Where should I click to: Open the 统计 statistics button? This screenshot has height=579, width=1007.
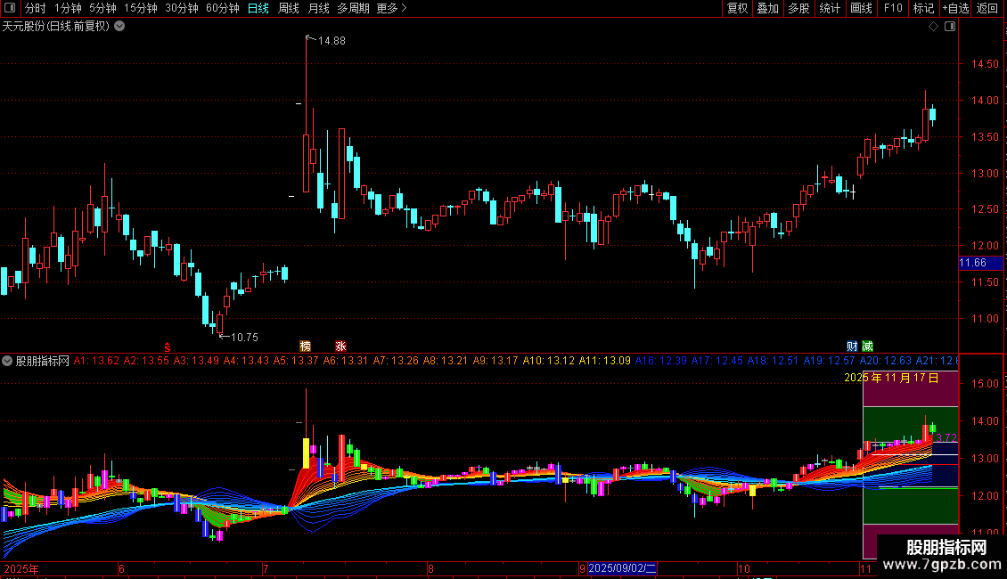[x=830, y=8]
